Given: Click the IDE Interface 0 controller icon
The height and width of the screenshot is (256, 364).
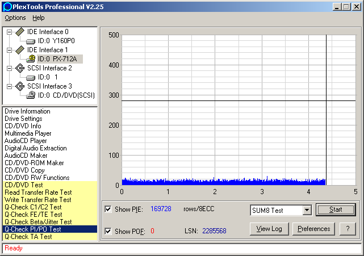Looking at the screenshot, I should point(20,32).
